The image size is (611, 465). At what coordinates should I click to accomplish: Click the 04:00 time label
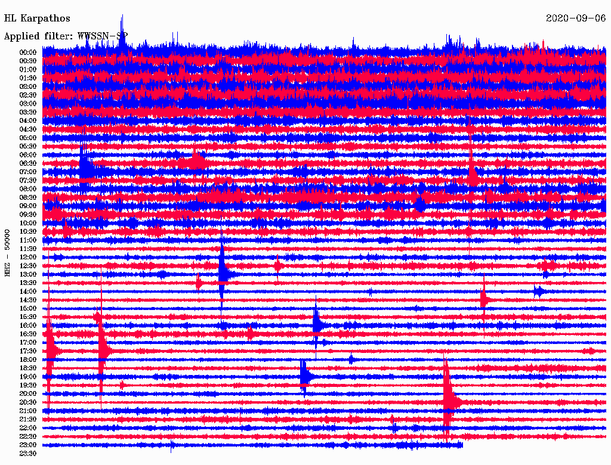(x=28, y=121)
